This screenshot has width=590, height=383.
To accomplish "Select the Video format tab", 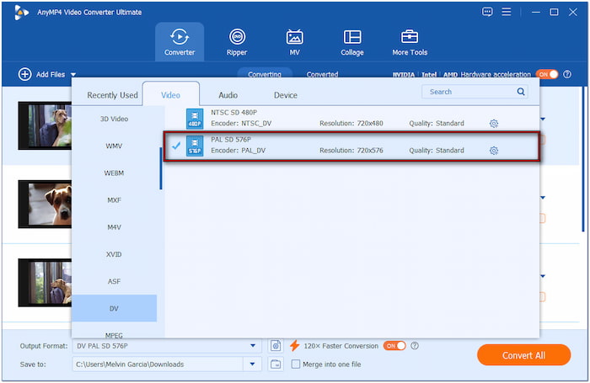I will click(171, 95).
